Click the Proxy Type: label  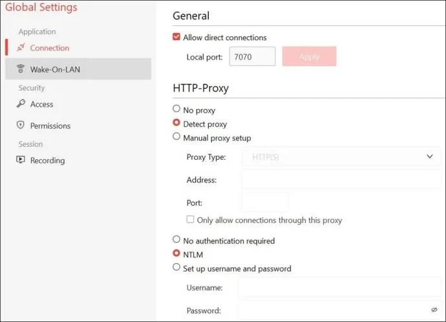(x=206, y=157)
